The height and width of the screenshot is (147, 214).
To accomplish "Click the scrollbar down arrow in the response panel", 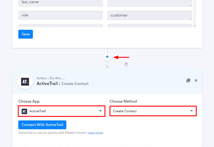I will (x=195, y=26).
